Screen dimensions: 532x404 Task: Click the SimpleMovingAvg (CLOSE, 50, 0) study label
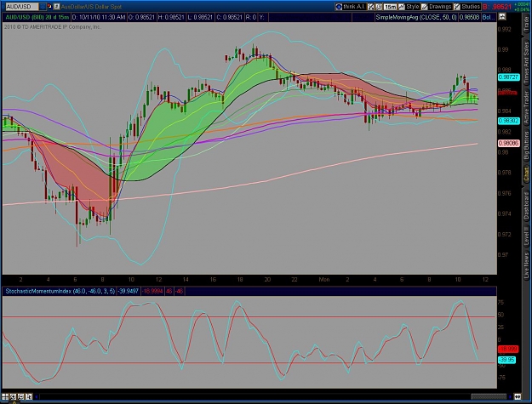pyautogui.click(x=416, y=17)
